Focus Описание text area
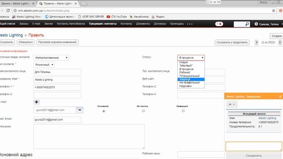283x159 pixels. 89,136
